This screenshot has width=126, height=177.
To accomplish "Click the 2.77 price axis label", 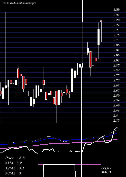I will coord(116,75).
